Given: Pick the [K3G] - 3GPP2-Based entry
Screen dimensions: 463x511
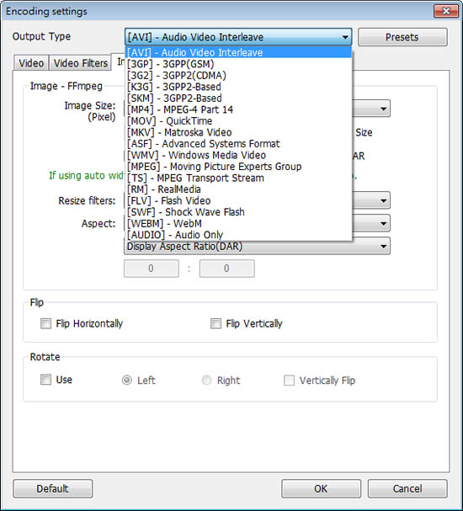Looking at the screenshot, I should pos(238,87).
